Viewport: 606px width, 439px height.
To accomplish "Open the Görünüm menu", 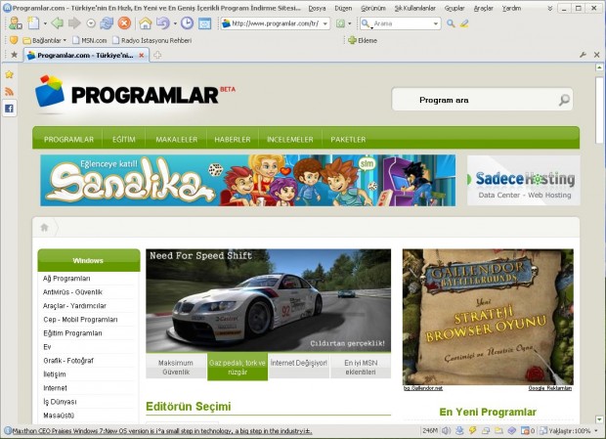I will pos(373,8).
